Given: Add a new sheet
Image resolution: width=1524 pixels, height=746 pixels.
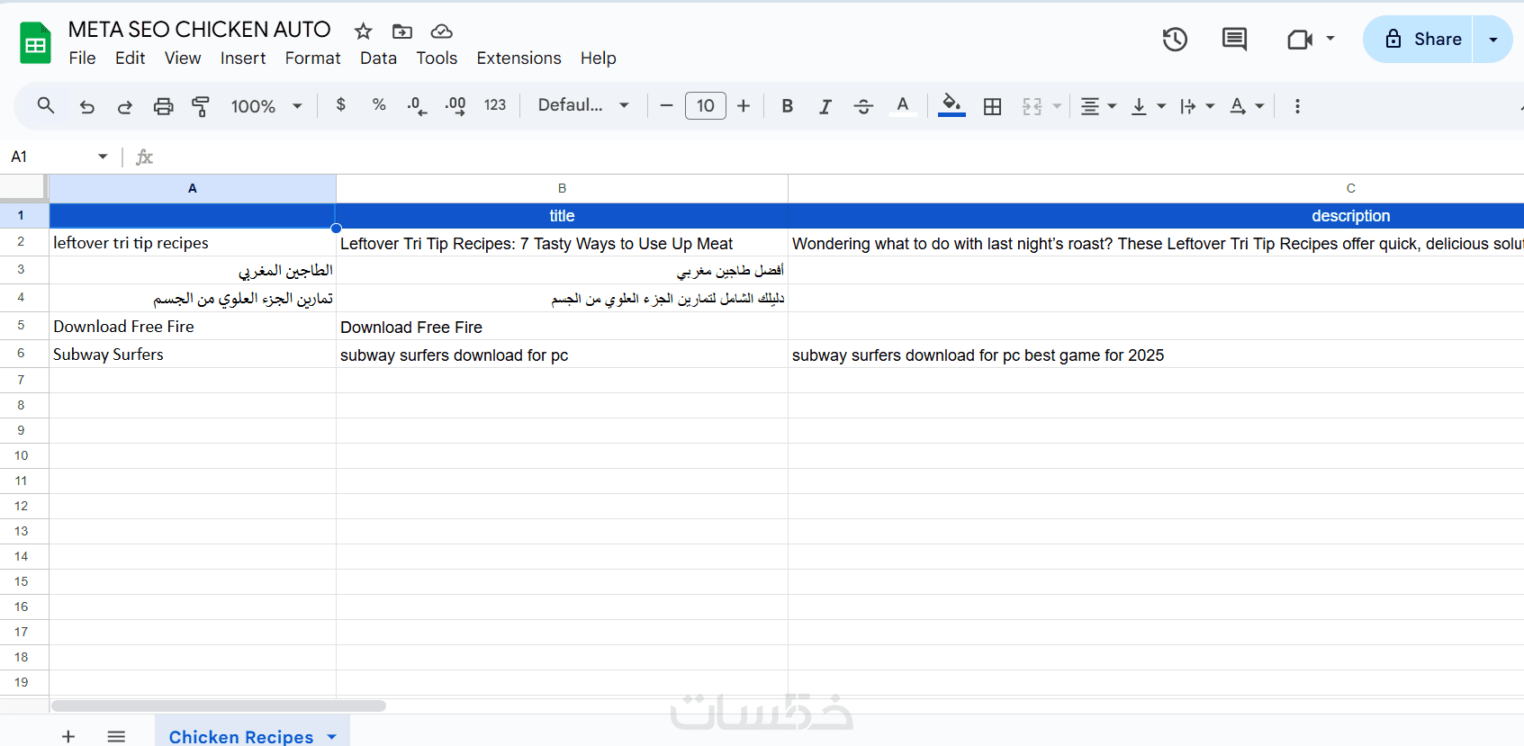Looking at the screenshot, I should click(x=68, y=737).
